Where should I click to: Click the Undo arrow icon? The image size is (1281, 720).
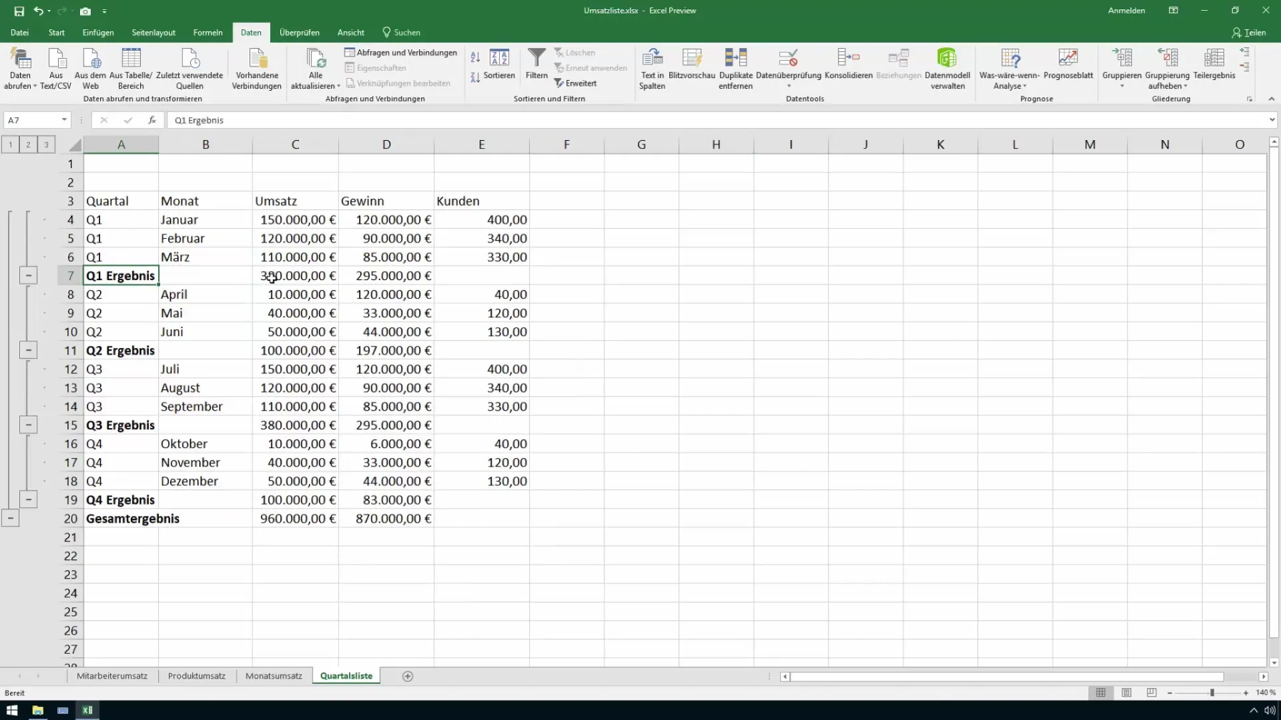(x=39, y=11)
